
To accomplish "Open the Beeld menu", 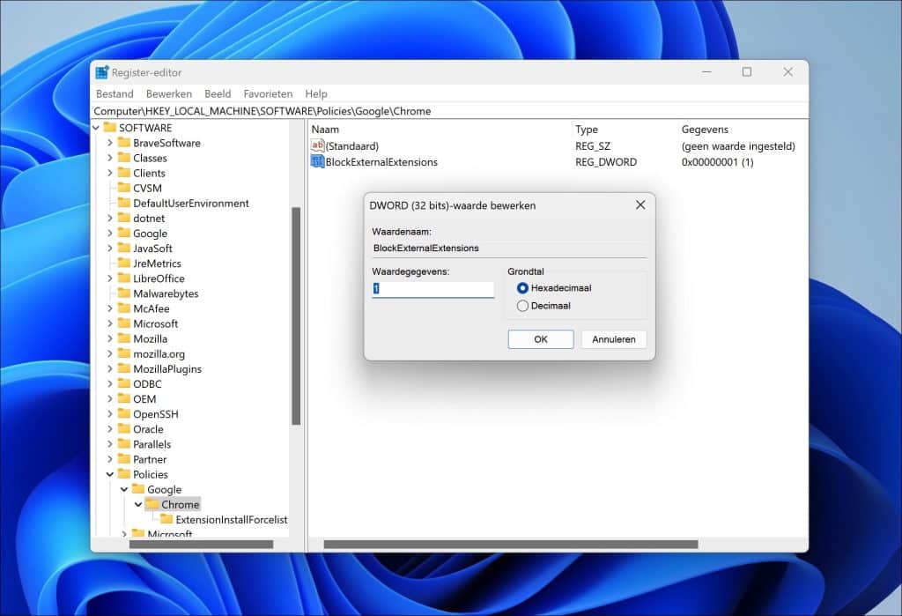I will 218,93.
